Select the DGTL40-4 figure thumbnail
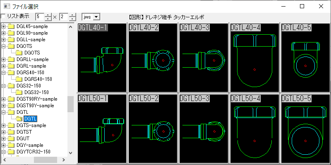 point(254,58)
